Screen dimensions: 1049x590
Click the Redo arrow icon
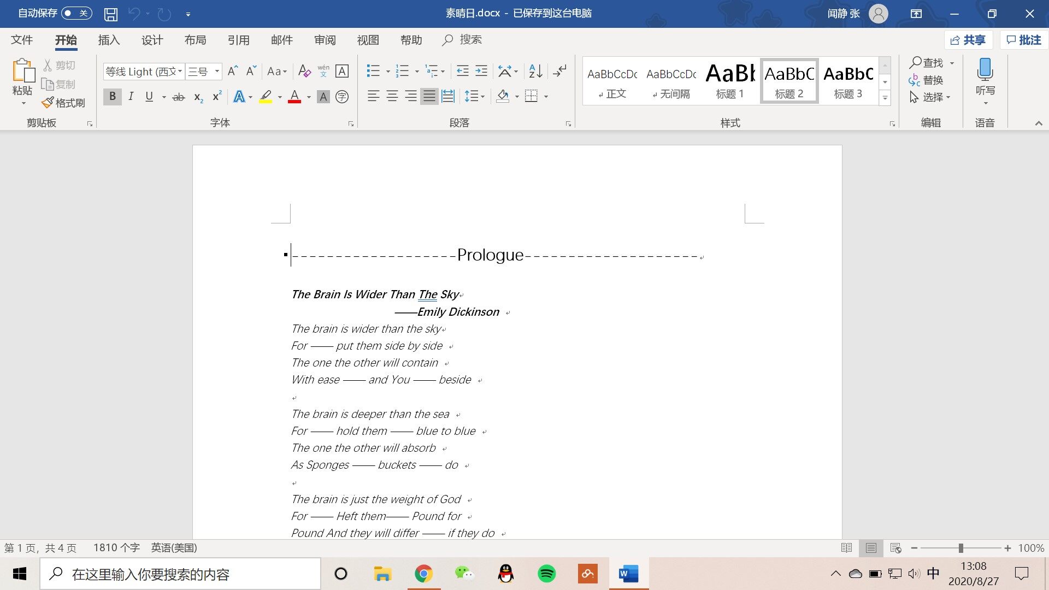click(x=164, y=14)
